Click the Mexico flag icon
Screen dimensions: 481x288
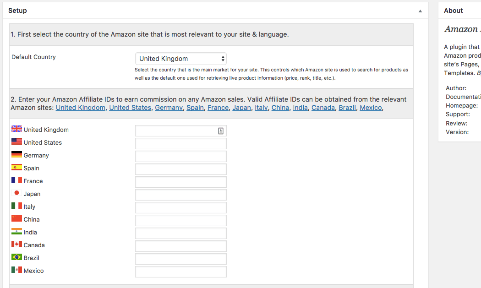point(16,270)
